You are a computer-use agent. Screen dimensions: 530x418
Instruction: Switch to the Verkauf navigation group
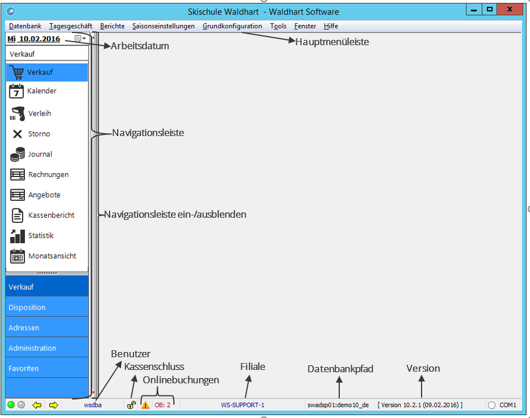point(47,287)
